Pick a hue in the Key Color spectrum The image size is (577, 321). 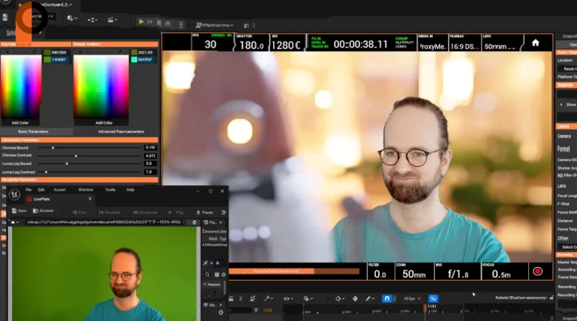click(21, 87)
